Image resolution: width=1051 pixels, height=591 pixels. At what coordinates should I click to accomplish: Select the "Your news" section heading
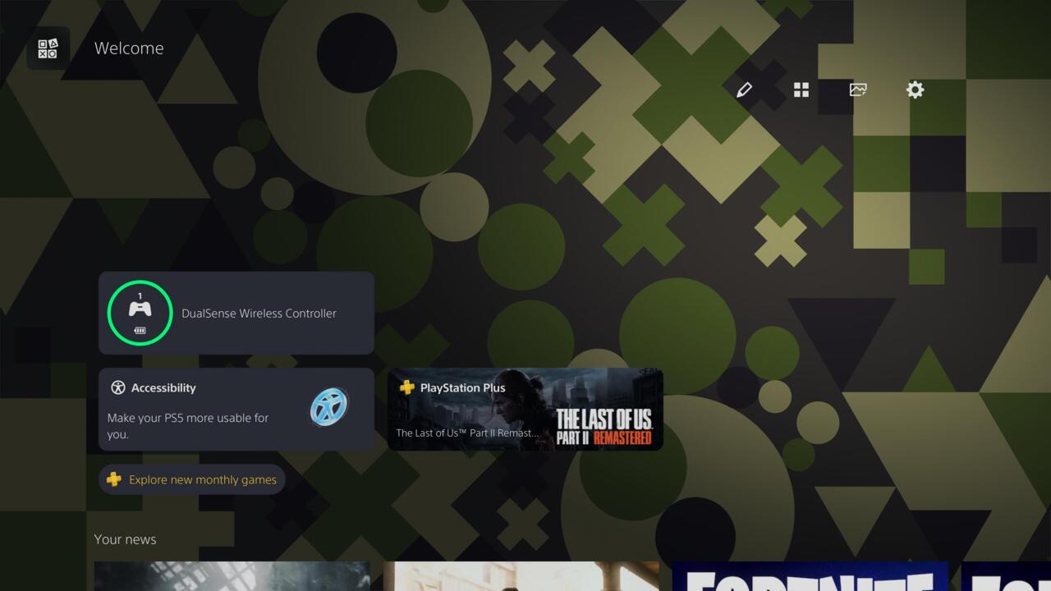click(x=125, y=539)
